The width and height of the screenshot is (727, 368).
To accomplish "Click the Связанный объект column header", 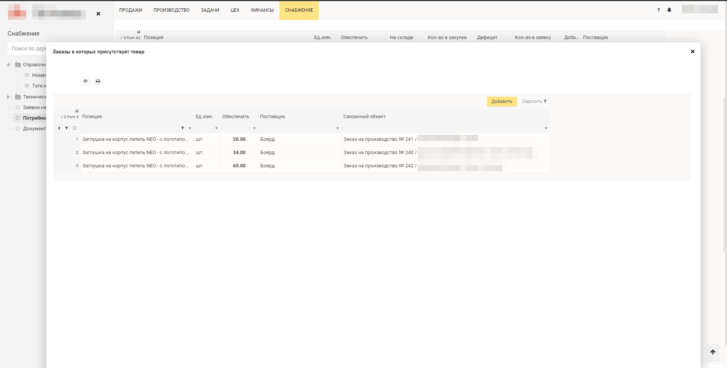I will tap(364, 117).
